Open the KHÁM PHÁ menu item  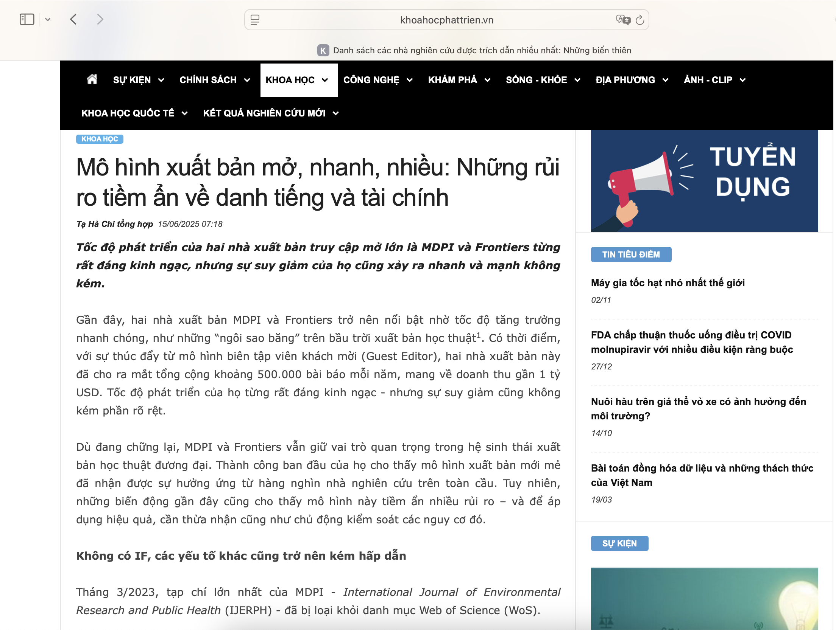pyautogui.click(x=452, y=80)
